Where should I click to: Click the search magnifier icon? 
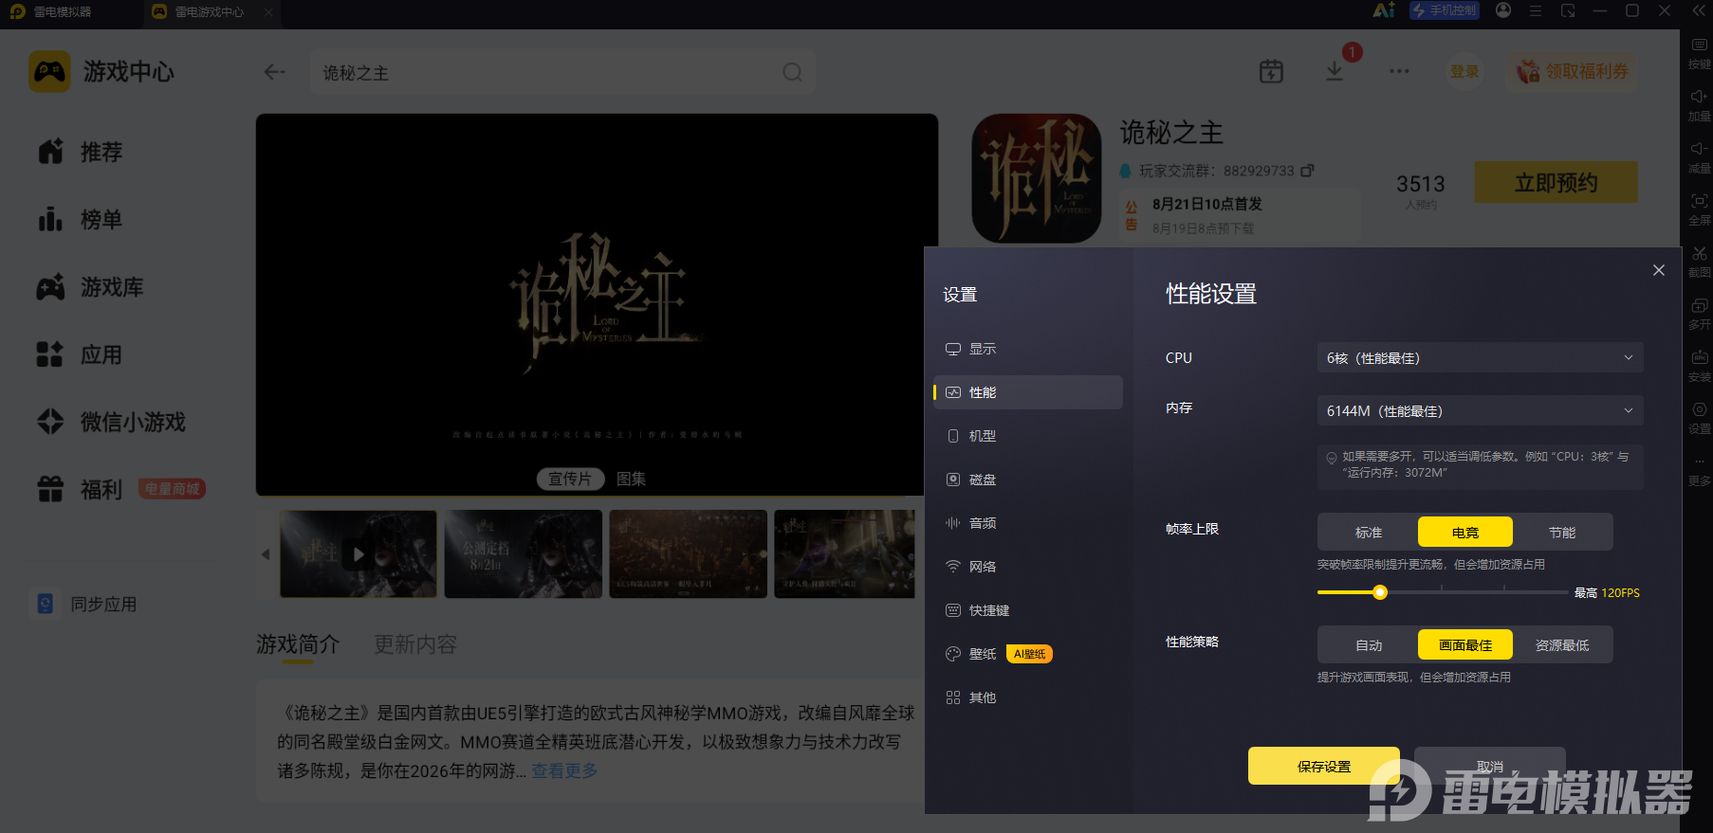coord(792,72)
